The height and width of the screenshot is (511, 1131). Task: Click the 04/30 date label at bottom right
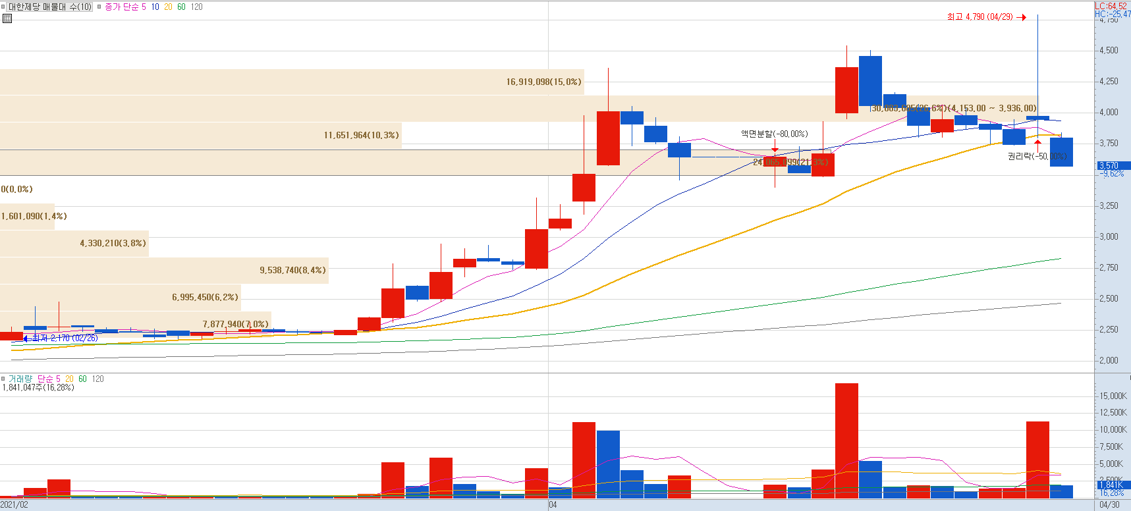[1110, 505]
